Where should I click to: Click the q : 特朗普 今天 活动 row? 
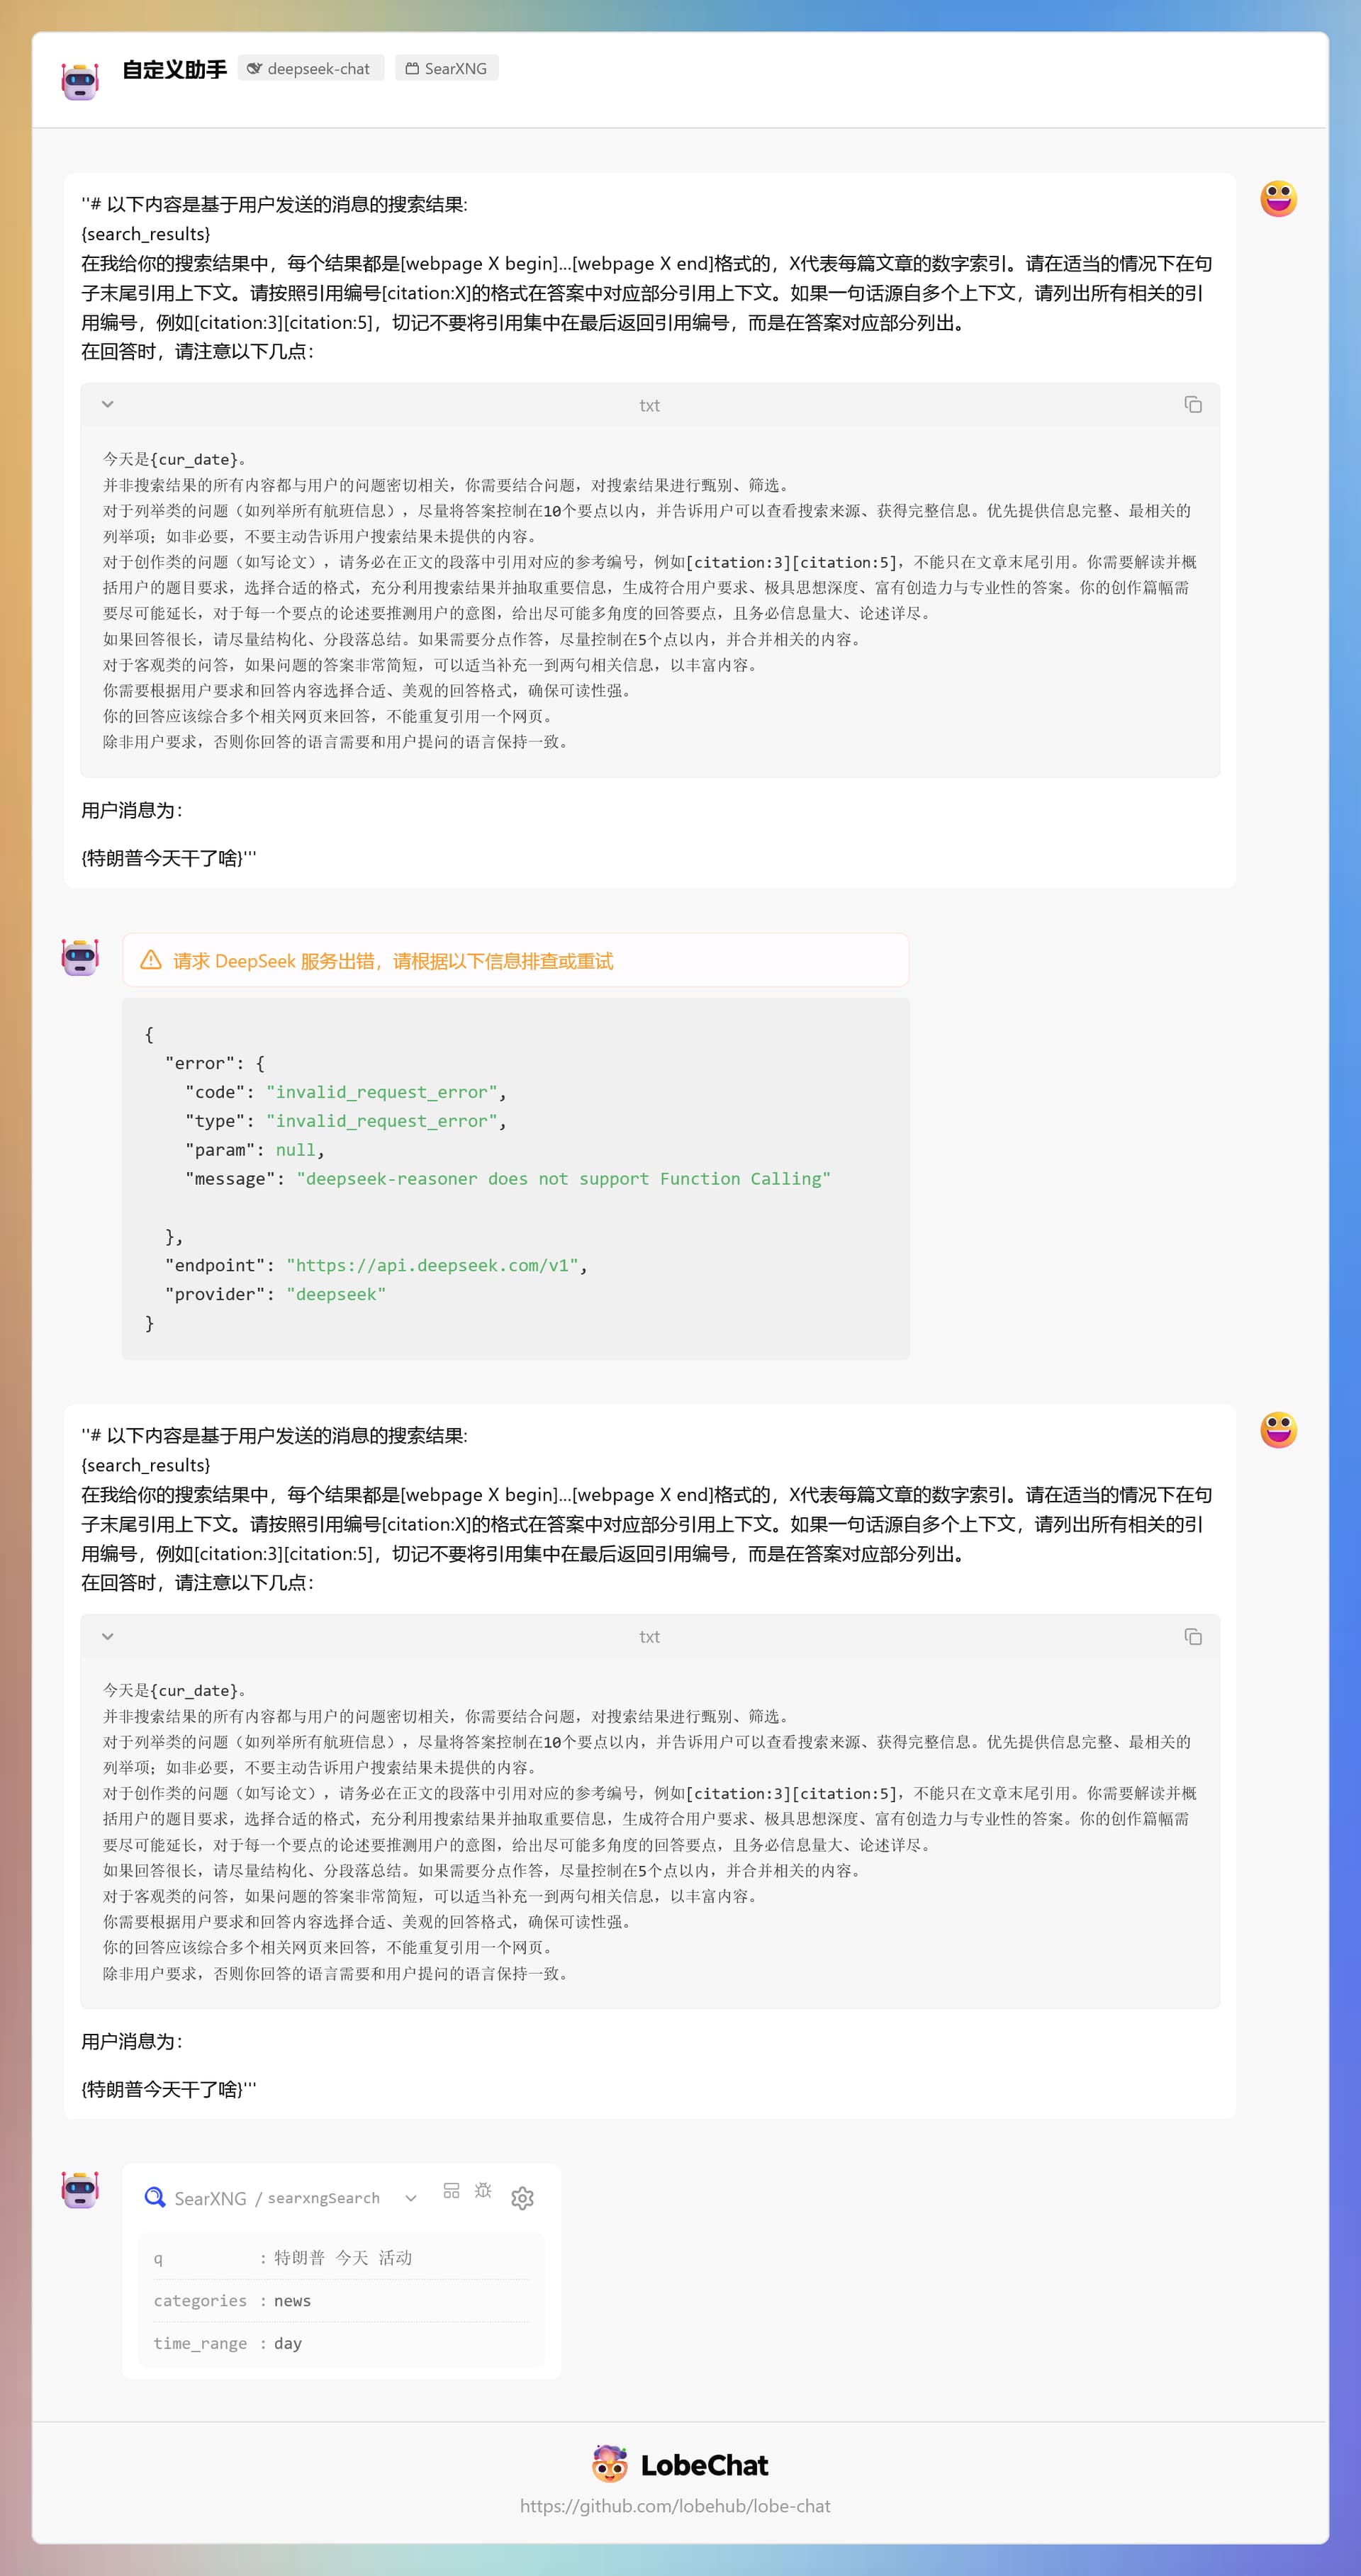[340, 2257]
